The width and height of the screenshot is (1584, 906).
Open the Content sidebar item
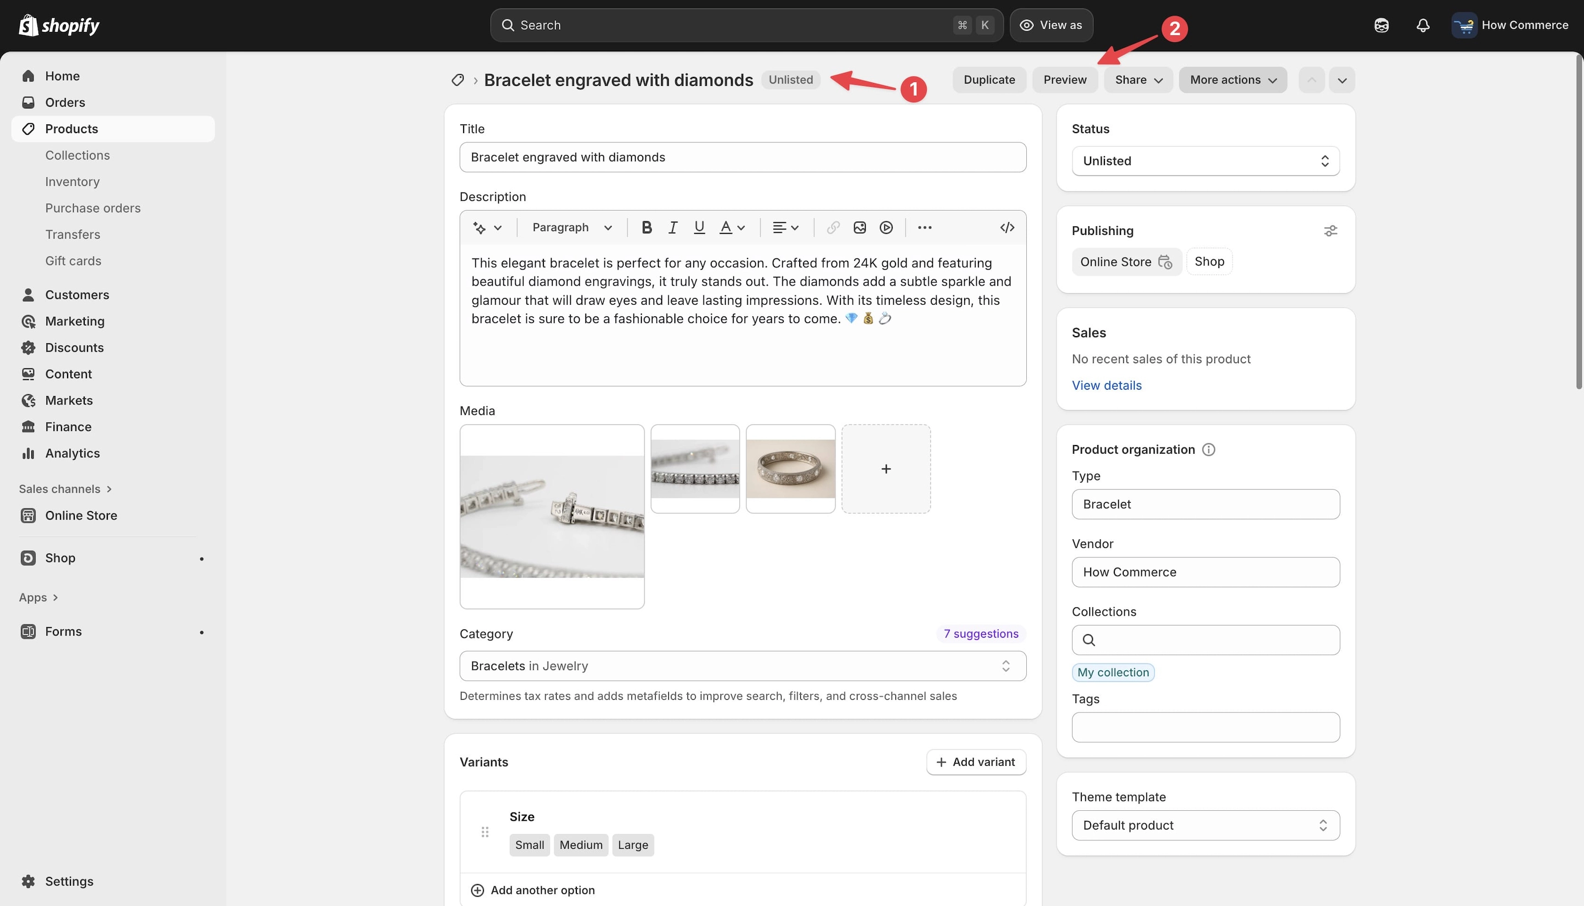(x=113, y=374)
